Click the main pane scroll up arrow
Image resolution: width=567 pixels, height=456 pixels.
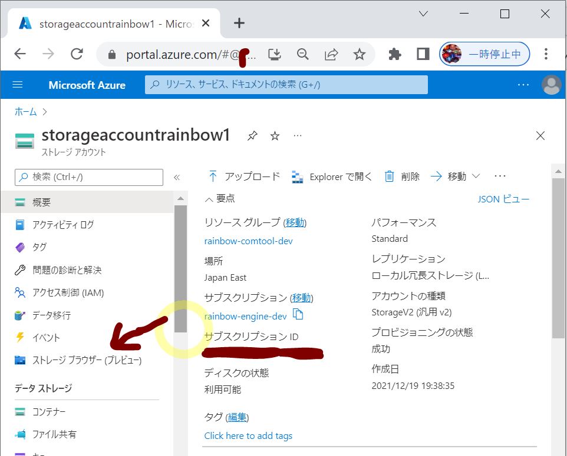(558, 171)
